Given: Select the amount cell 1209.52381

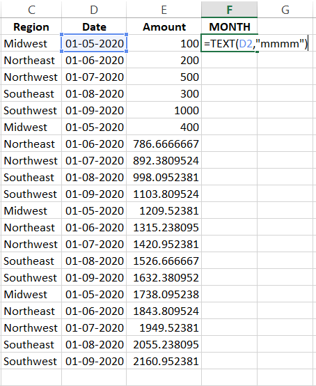Looking at the screenshot, I should (164, 210).
